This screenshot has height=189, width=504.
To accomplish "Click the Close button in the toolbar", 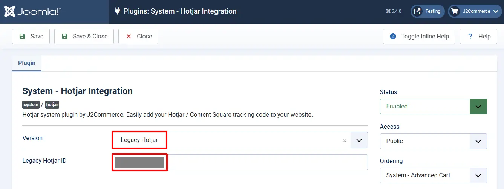I will (x=138, y=36).
